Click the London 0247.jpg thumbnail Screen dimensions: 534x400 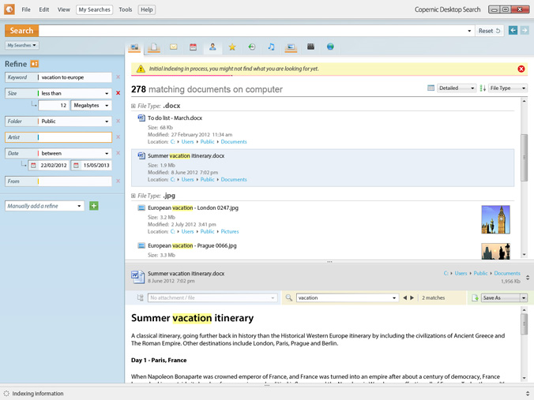click(x=495, y=219)
